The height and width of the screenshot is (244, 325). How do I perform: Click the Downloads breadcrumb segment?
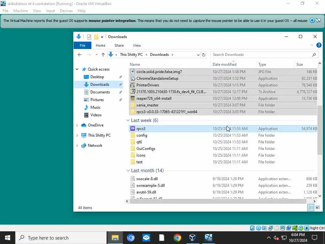[159, 55]
